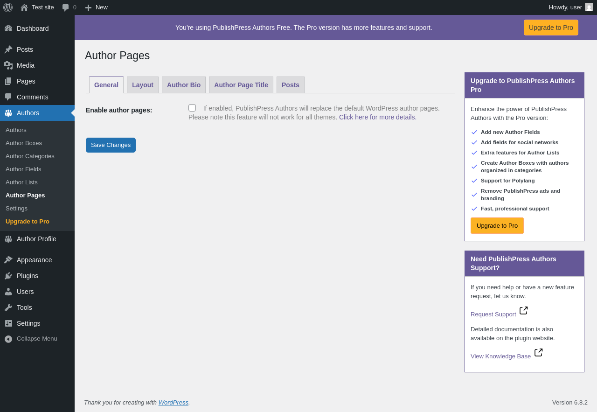Image resolution: width=597 pixels, height=412 pixels.
Task: Switch to the Layout tab
Action: (x=143, y=85)
